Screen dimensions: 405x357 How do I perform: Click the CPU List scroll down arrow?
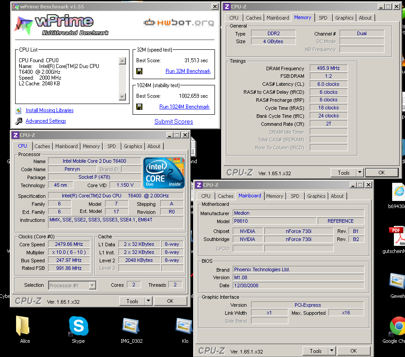pos(122,97)
